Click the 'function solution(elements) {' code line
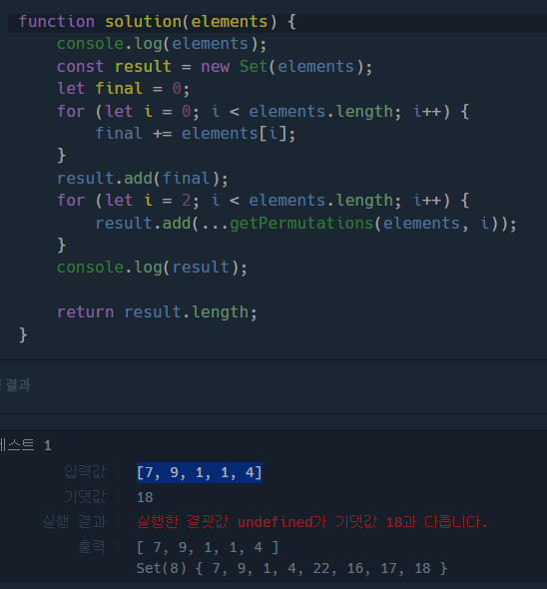The image size is (547, 589). coord(158,22)
